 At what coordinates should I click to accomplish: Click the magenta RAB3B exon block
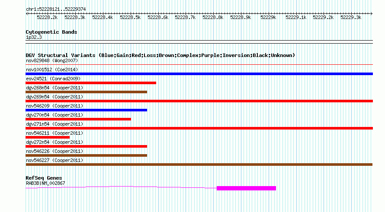tap(246, 188)
